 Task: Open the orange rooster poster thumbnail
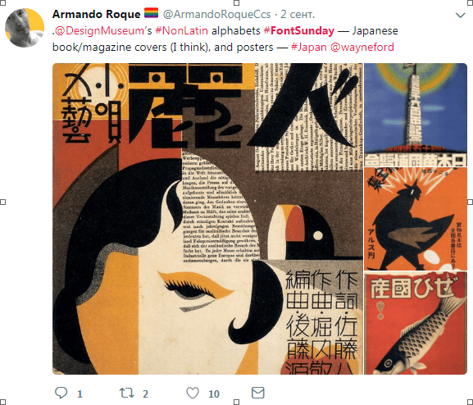point(416,219)
